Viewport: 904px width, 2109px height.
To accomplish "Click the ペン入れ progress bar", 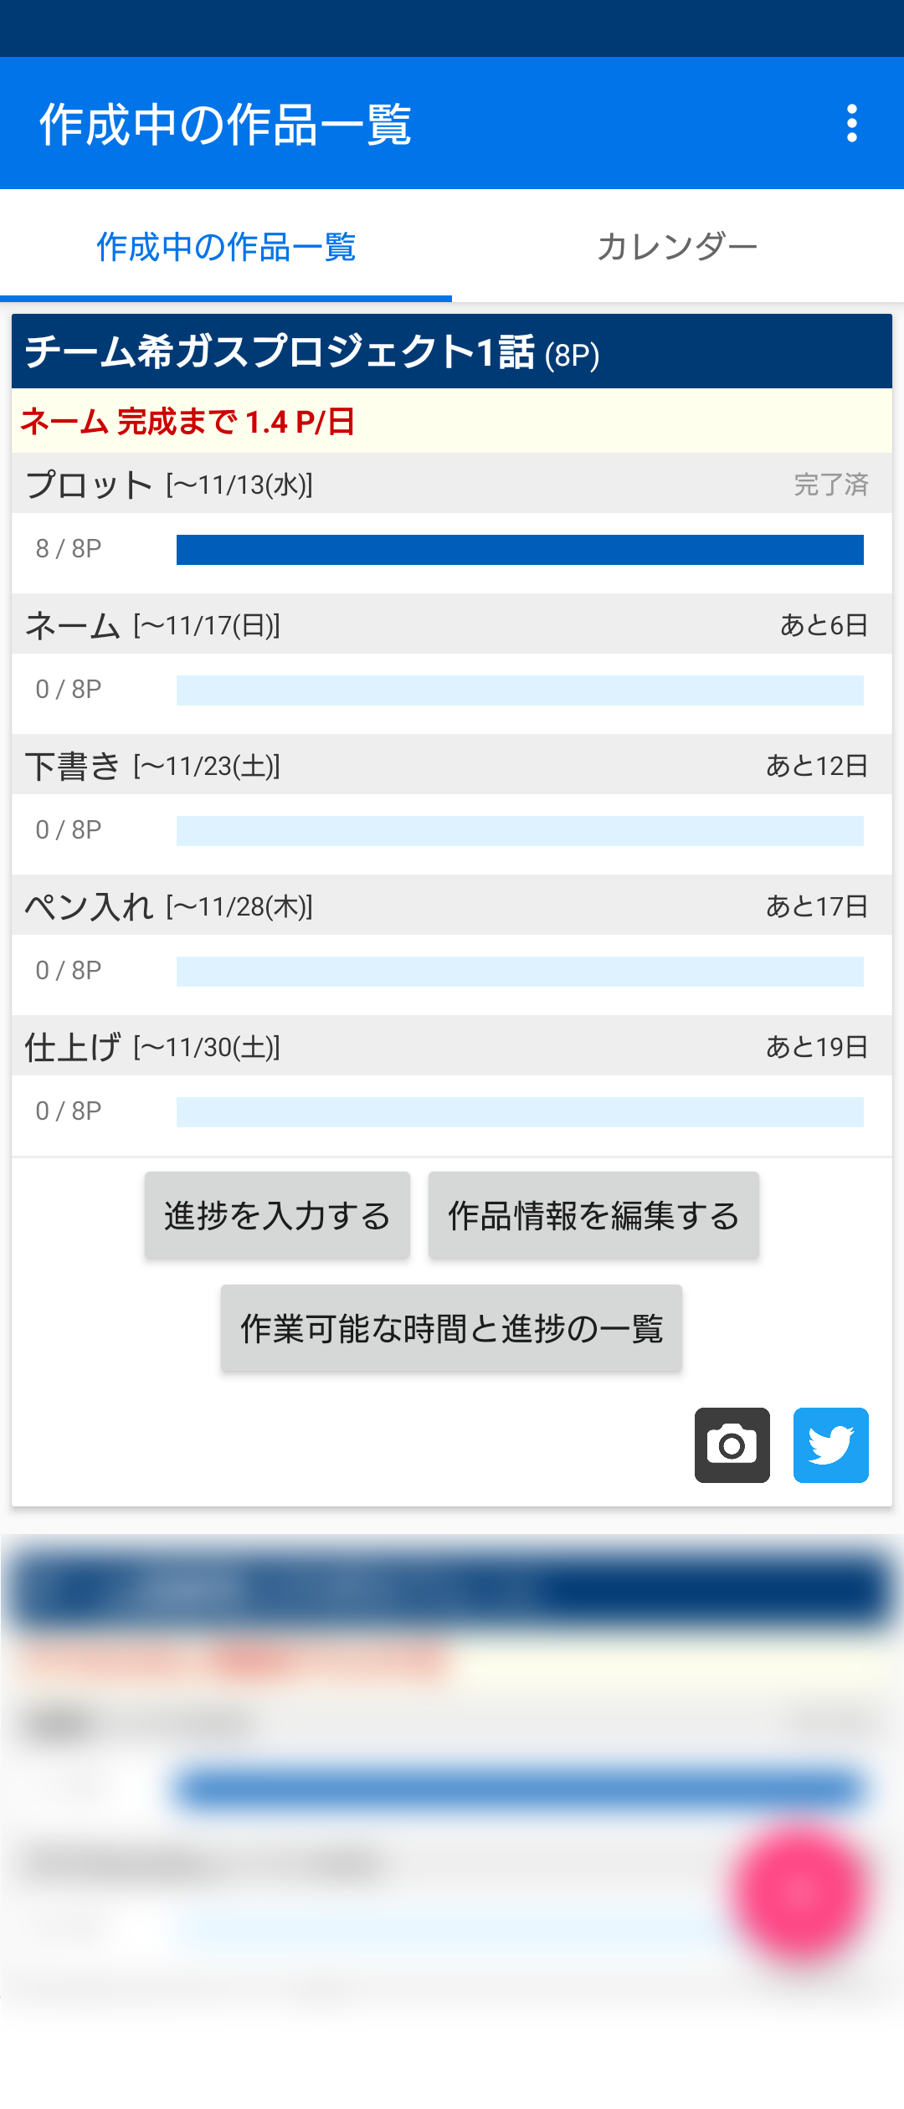I will pos(520,972).
